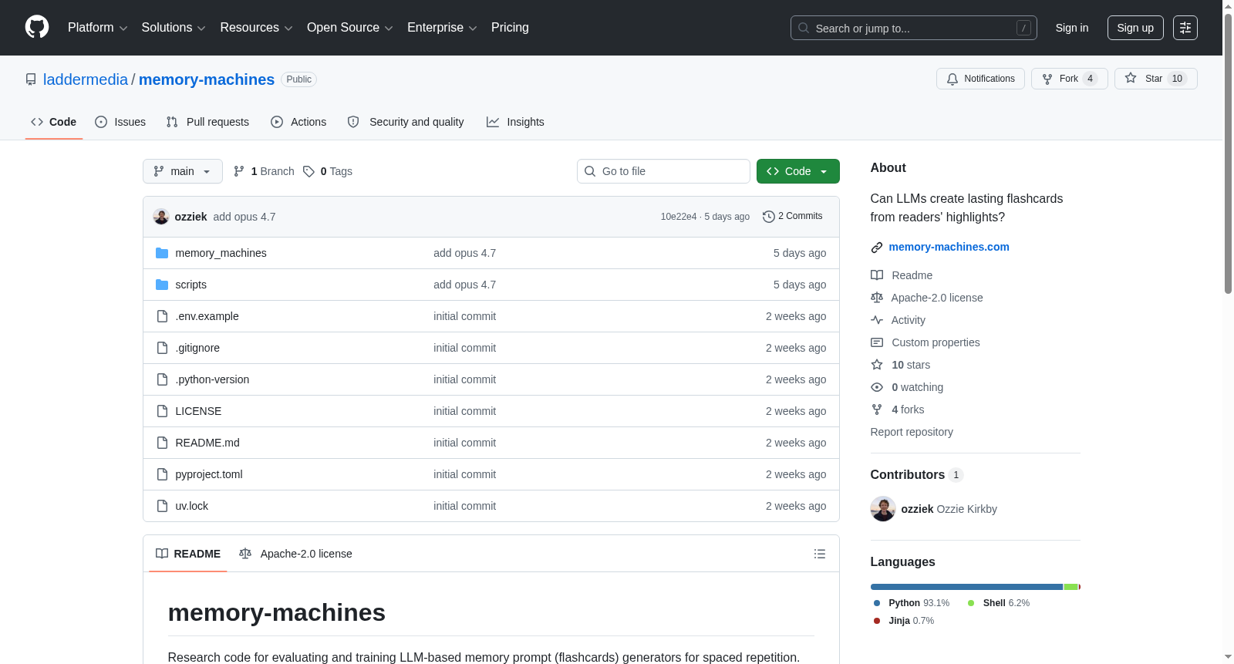Screen dimensions: 1234x664
Task: Open .gitignore file
Action: tap(197, 348)
